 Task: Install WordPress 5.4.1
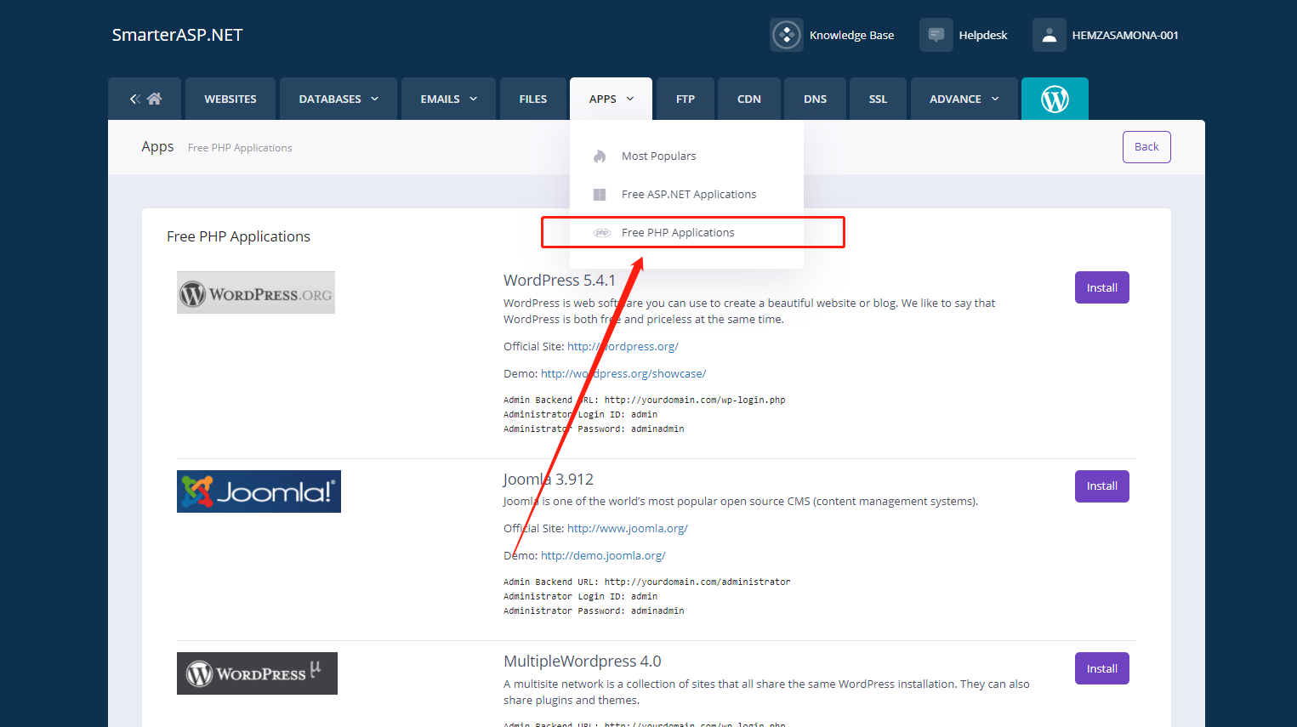tap(1101, 287)
